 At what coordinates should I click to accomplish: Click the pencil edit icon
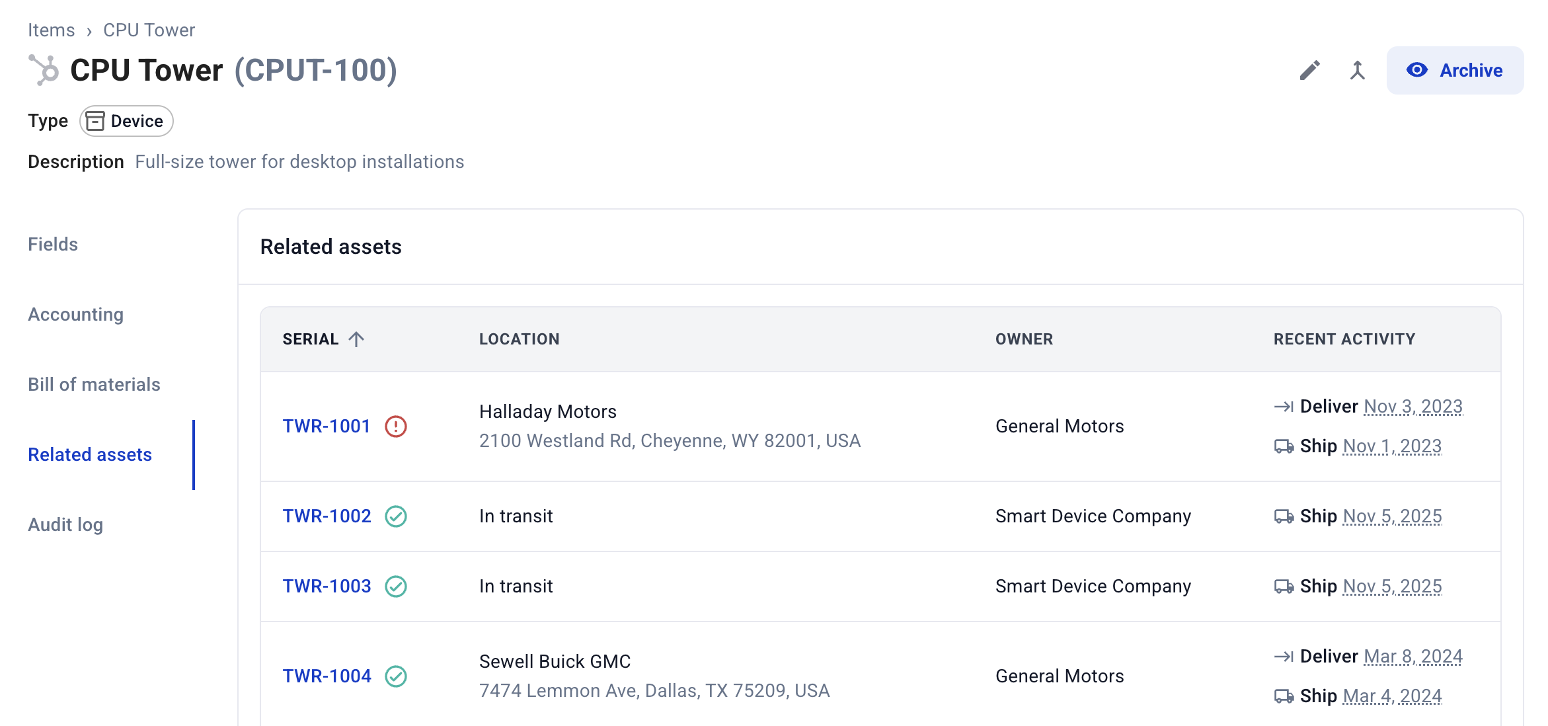point(1309,70)
